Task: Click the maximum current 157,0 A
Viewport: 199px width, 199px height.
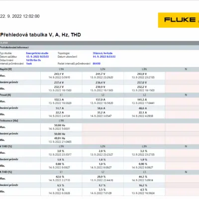Action: [x=100, y=99]
